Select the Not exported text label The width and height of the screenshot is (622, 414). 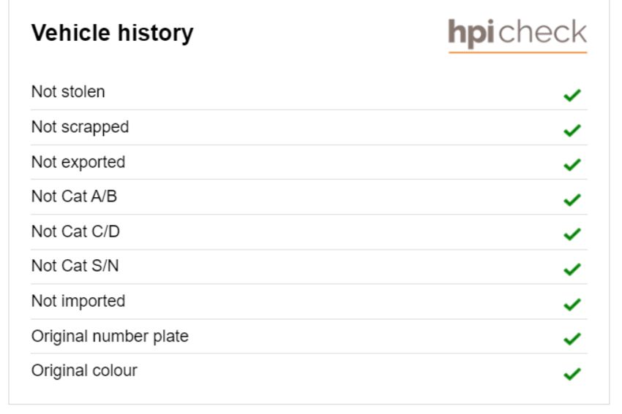pyautogui.click(x=78, y=162)
